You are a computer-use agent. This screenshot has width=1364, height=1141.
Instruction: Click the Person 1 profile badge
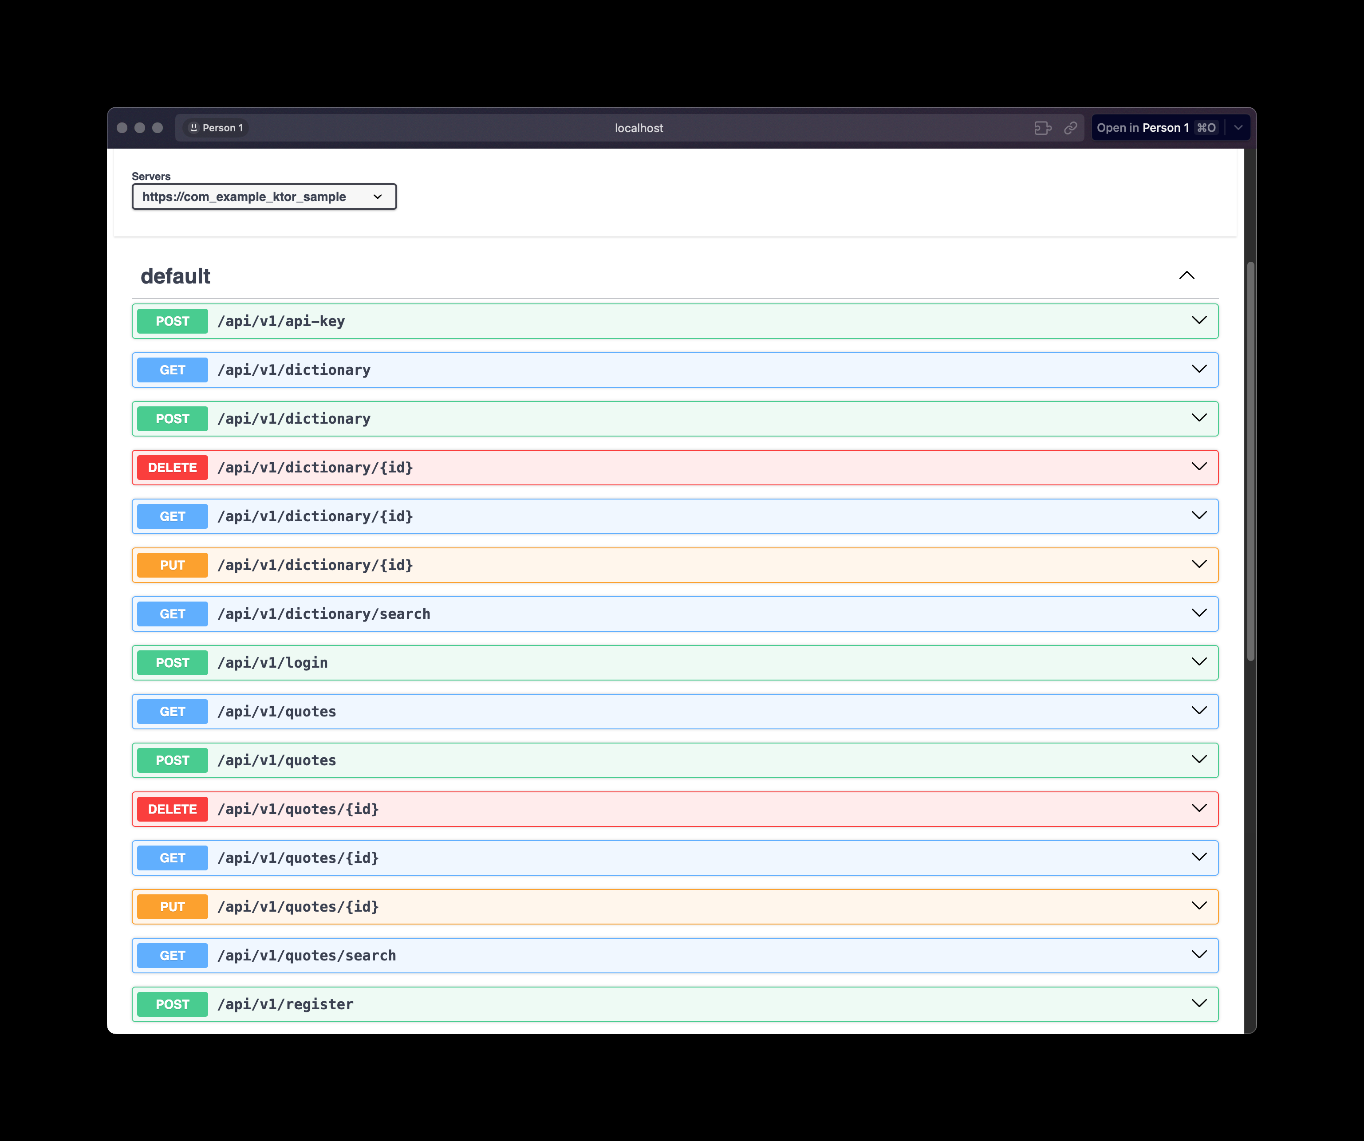tap(216, 128)
